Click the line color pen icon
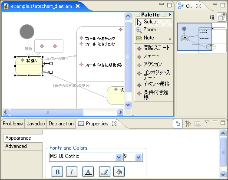Viewport: 228px width, 180px height. (104, 172)
